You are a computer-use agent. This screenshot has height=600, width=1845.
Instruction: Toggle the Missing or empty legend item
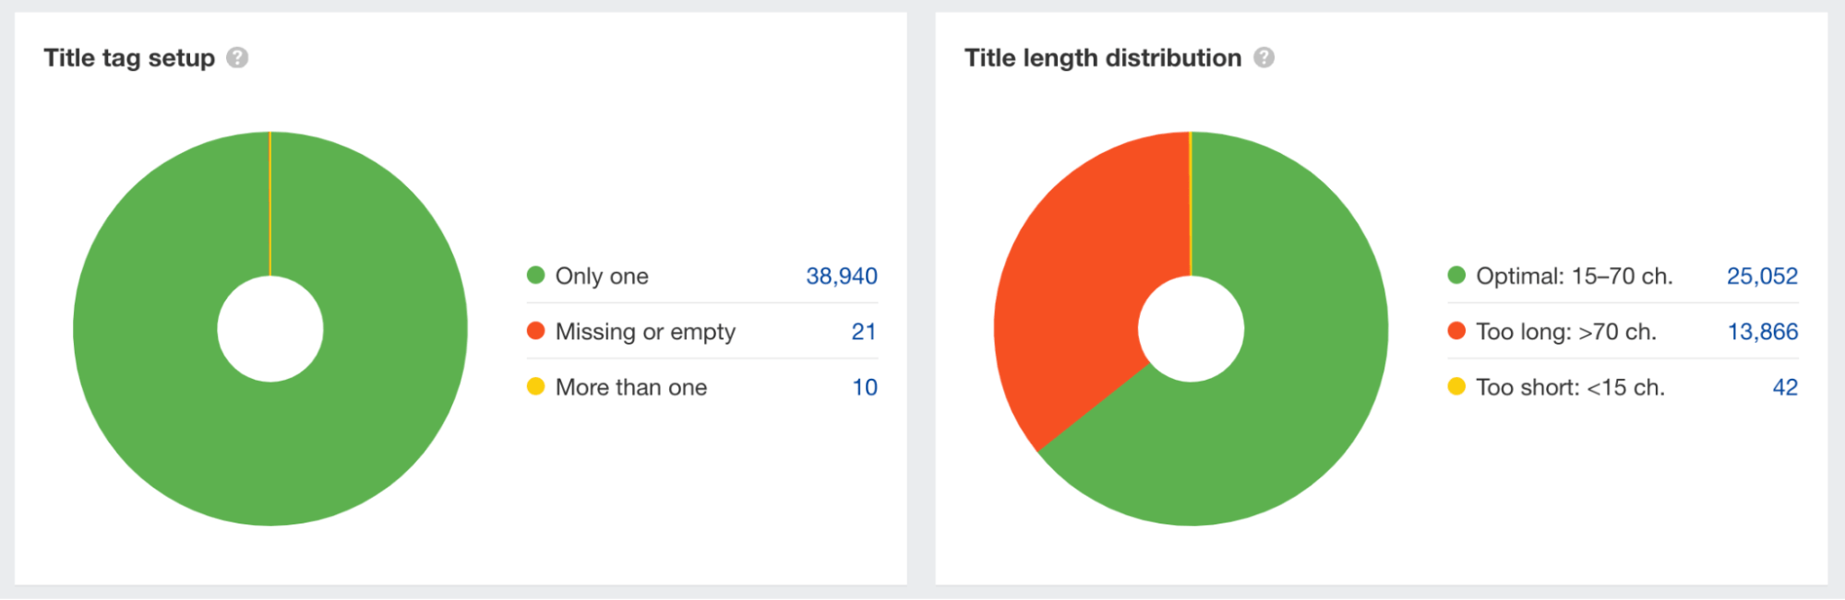(645, 331)
